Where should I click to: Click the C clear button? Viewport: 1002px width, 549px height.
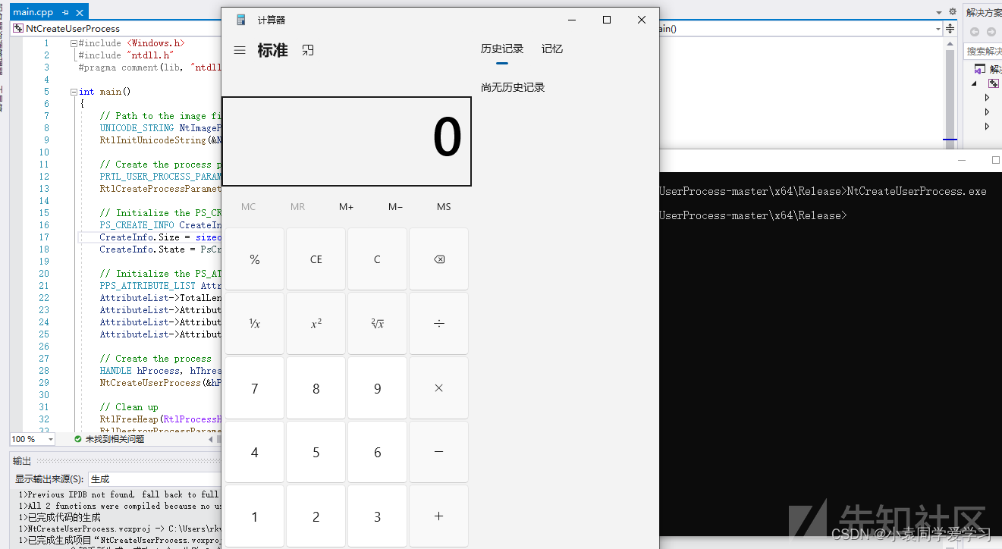coord(377,259)
